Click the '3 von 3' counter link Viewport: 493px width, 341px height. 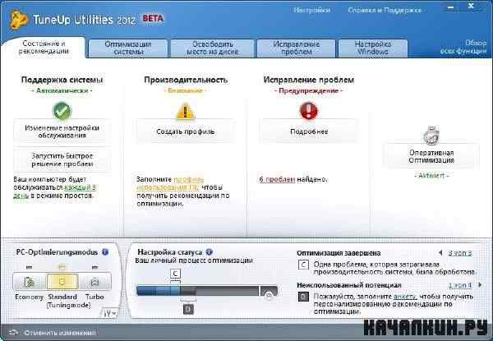[x=460, y=253]
